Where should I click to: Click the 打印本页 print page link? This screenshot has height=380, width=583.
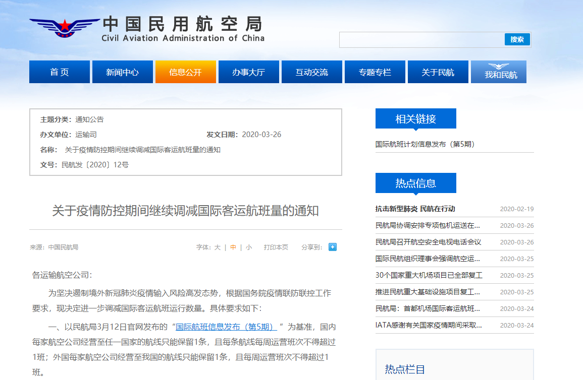[276, 247]
